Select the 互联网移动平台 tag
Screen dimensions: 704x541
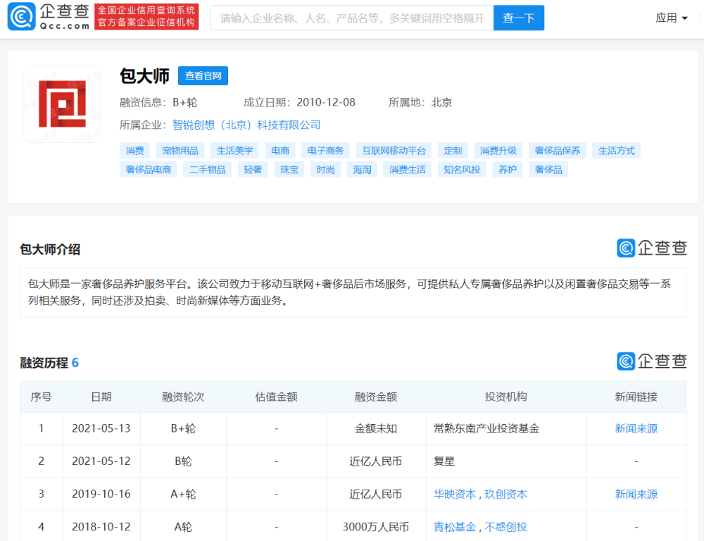[394, 151]
